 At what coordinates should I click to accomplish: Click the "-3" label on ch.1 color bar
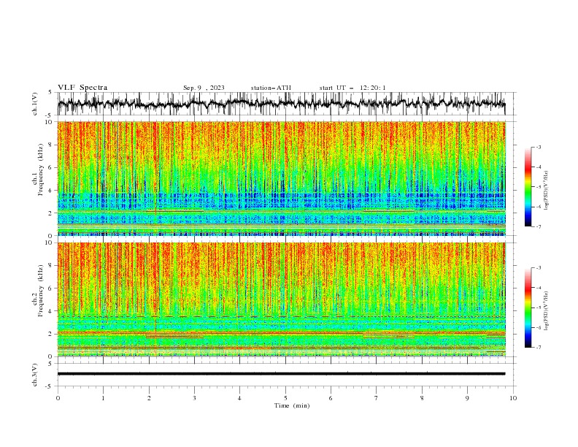pos(538,147)
